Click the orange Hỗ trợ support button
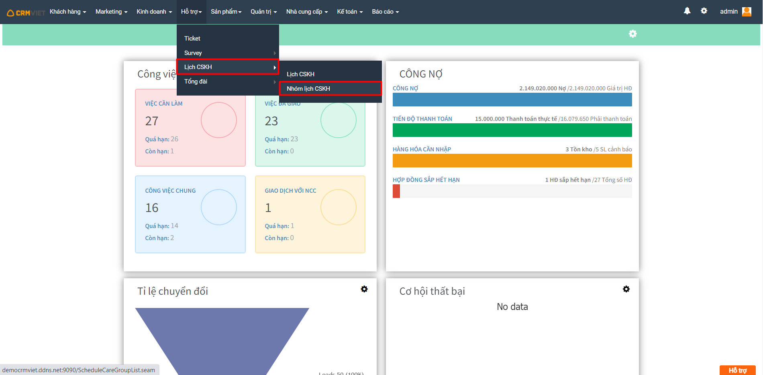 (737, 370)
